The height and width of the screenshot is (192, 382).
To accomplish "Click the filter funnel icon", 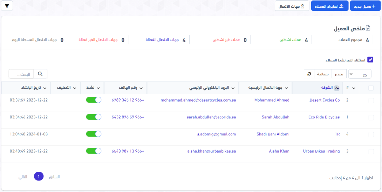I will pos(7,6).
